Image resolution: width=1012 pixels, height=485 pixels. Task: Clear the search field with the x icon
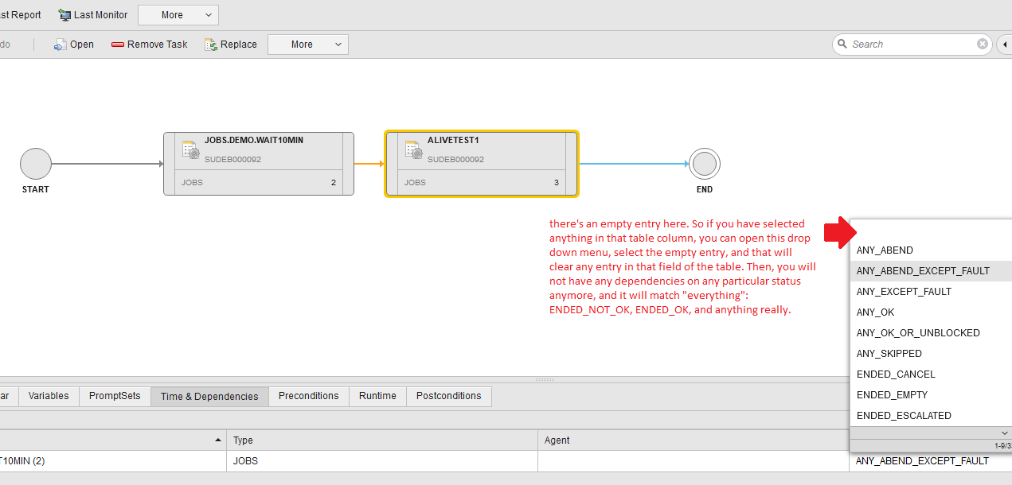pyautogui.click(x=982, y=44)
